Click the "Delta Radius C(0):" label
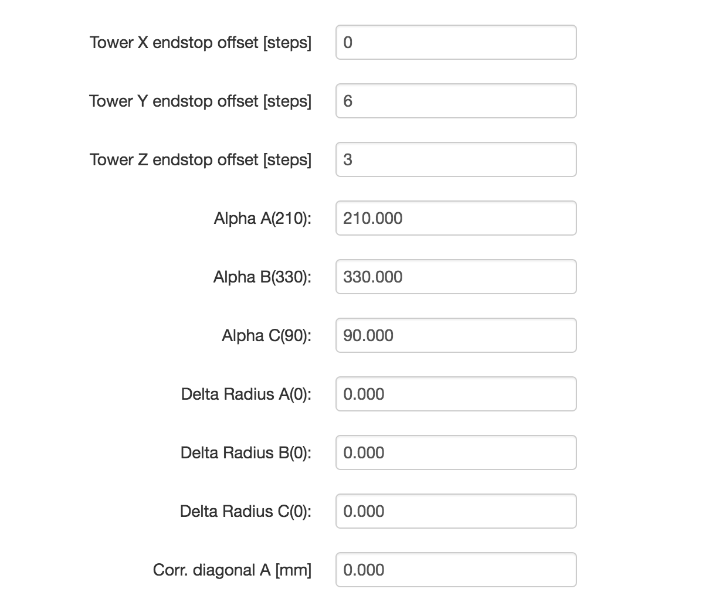Screen dimensions: 719x599 coord(245,511)
